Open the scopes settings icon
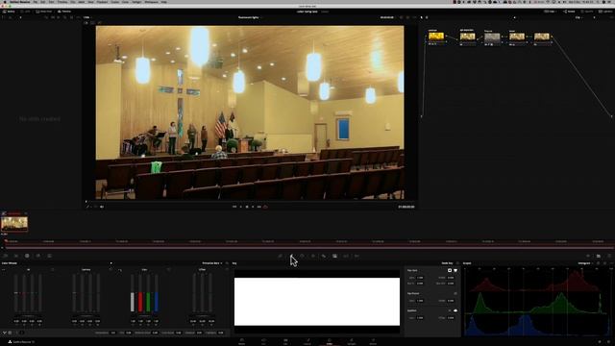Viewport: 615px width, 346px height. pyautogui.click(x=604, y=263)
